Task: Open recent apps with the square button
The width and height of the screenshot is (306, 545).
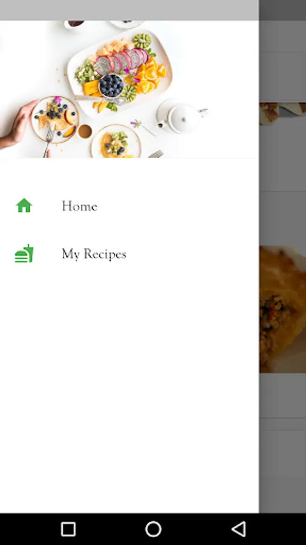Action: (x=68, y=529)
